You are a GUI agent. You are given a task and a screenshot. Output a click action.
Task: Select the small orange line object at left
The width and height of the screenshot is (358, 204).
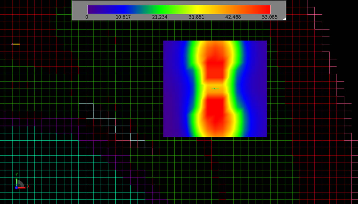16,44
